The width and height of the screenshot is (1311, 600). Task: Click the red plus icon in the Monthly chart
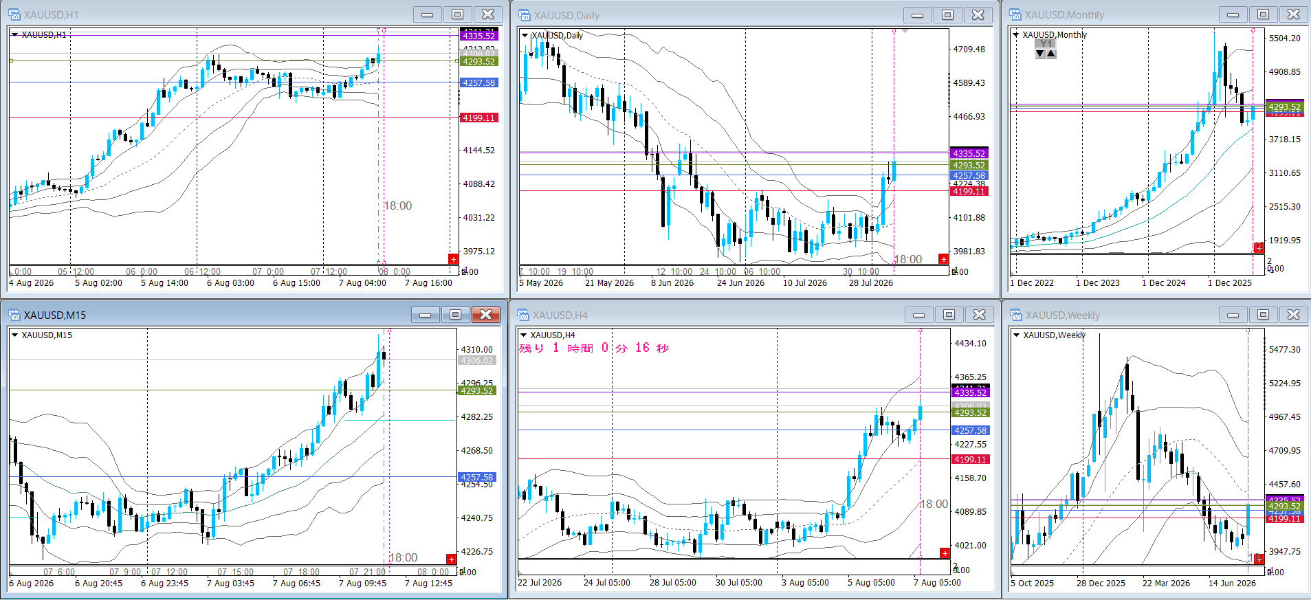1259,247
